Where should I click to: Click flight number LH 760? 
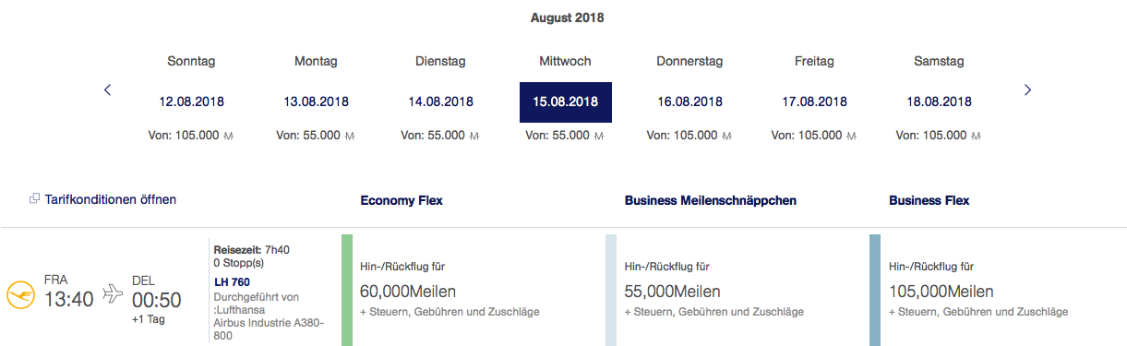point(232,281)
